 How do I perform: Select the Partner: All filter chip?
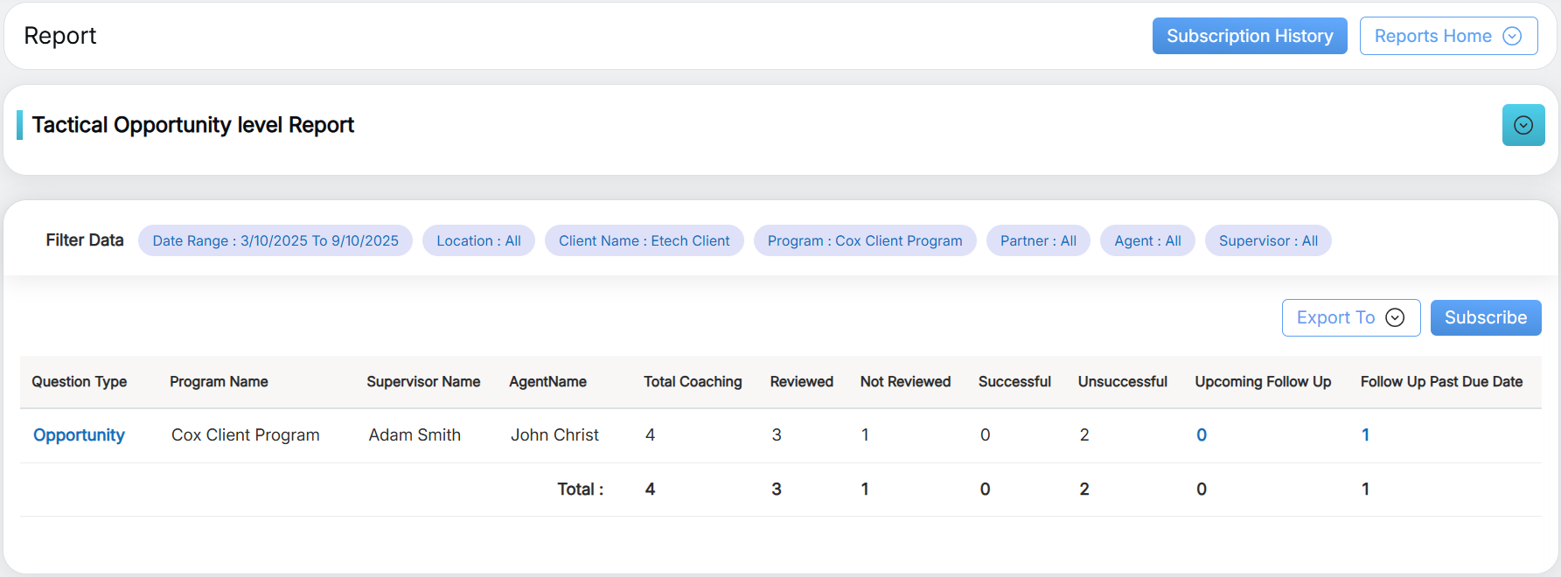tap(1037, 240)
